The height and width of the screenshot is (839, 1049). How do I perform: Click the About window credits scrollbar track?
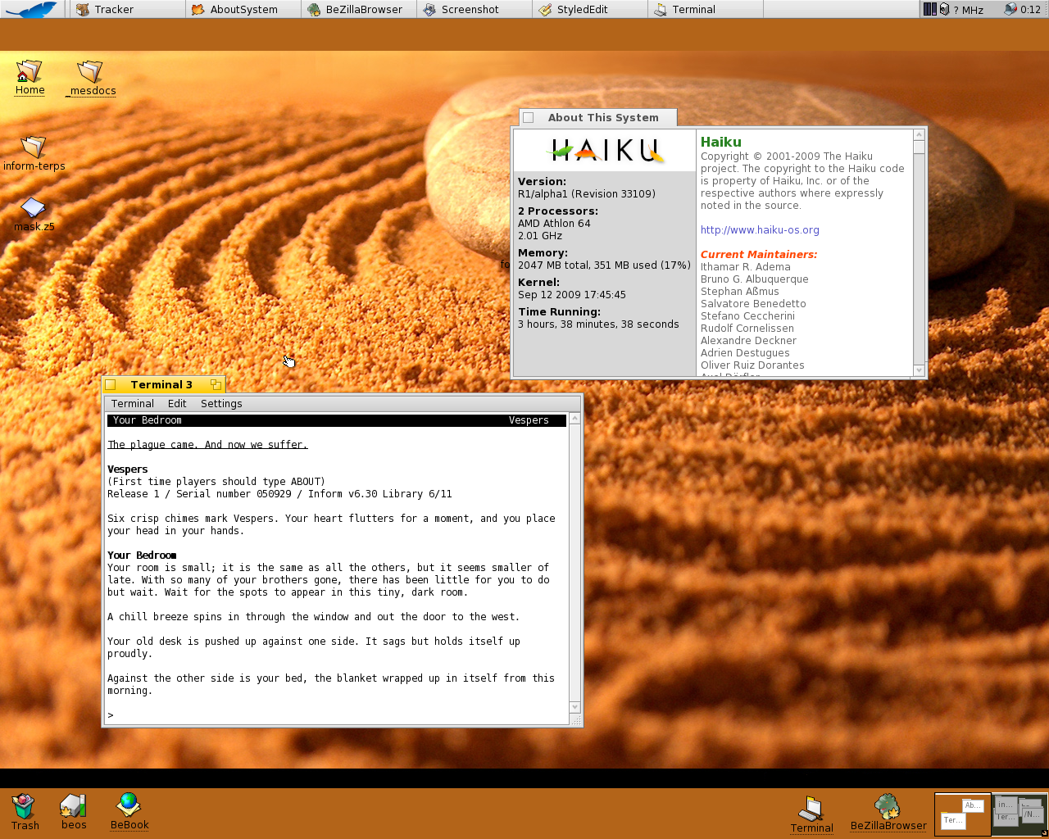(x=920, y=259)
